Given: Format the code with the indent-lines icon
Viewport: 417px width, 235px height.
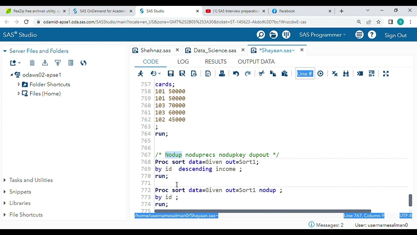Looking at the screenshot, I should click(x=371, y=74).
